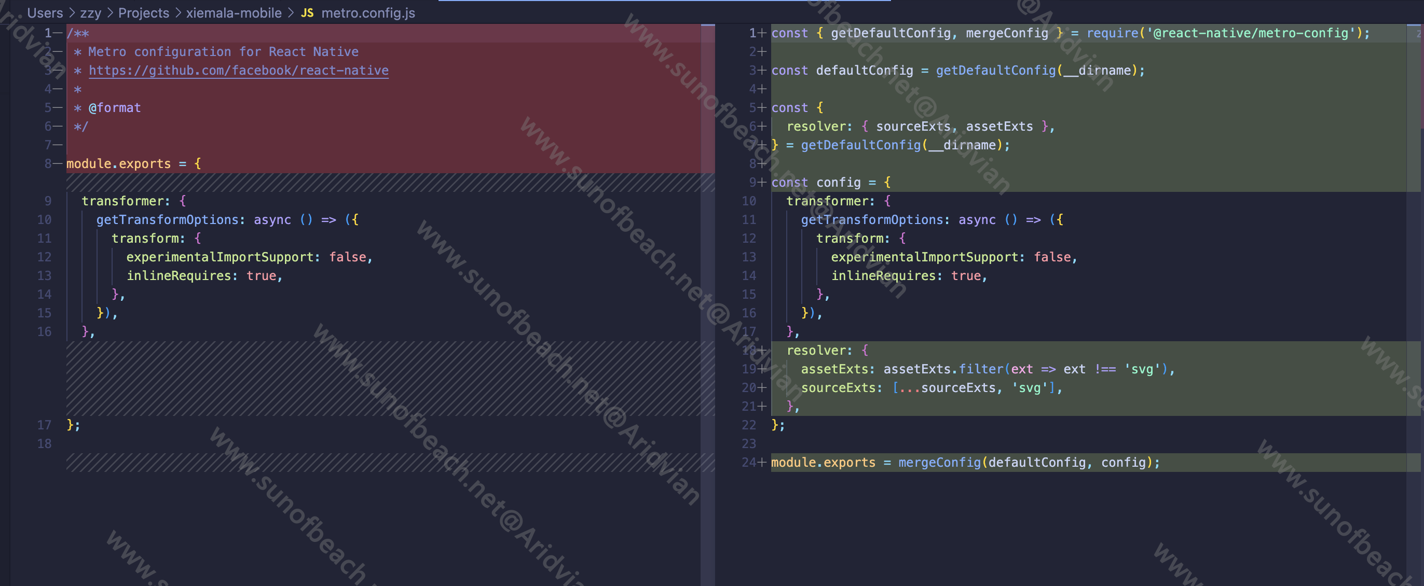Viewport: 1424px width, 586px height.
Task: Click 'assetExts: assetExts.filter' line
Action: click(x=987, y=369)
